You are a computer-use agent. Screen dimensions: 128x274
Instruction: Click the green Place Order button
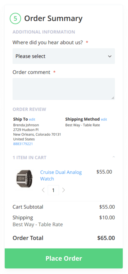click(64, 258)
